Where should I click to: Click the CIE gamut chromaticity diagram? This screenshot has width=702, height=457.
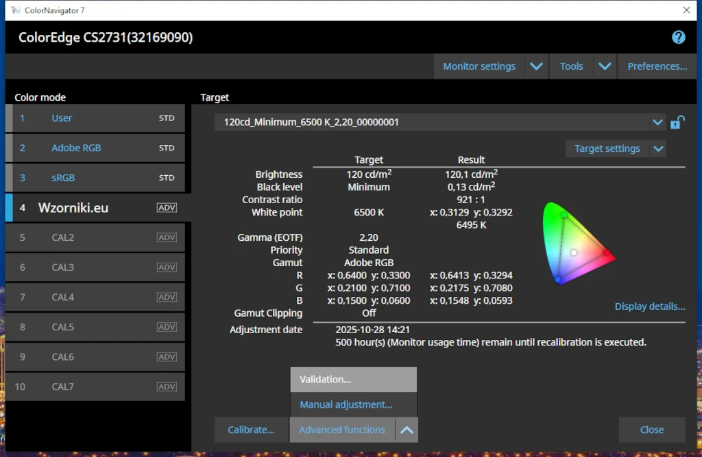click(576, 244)
